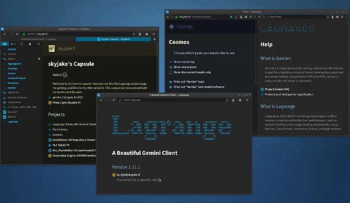
Task: Toggle the sidebar in skyjake window
Action: pos(17,34)
